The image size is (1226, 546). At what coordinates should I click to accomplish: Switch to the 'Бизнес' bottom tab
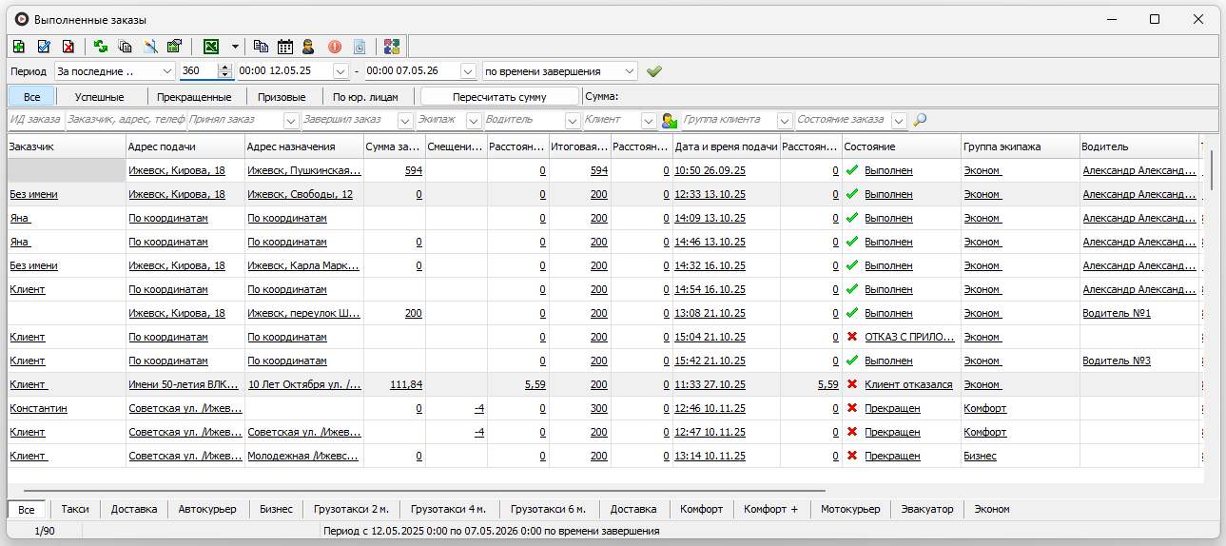(276, 509)
